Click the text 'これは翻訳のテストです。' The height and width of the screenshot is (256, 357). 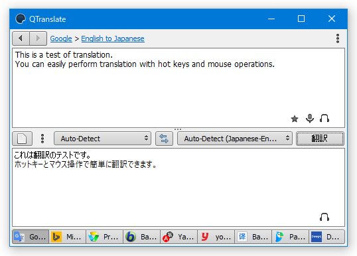(x=52, y=155)
